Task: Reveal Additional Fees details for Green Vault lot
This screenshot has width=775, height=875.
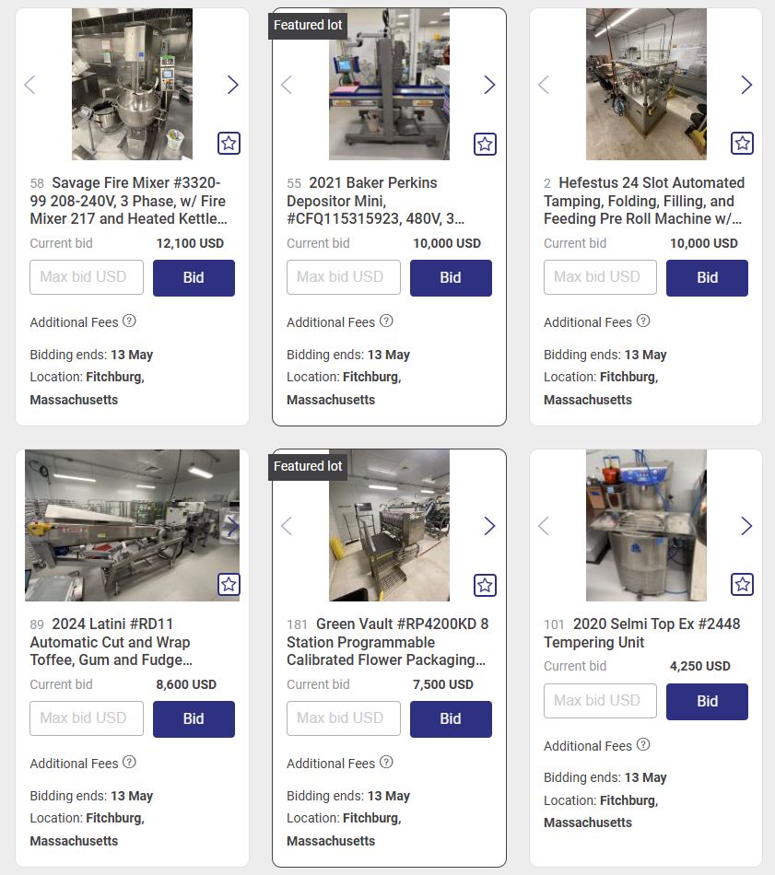Action: 386,762
